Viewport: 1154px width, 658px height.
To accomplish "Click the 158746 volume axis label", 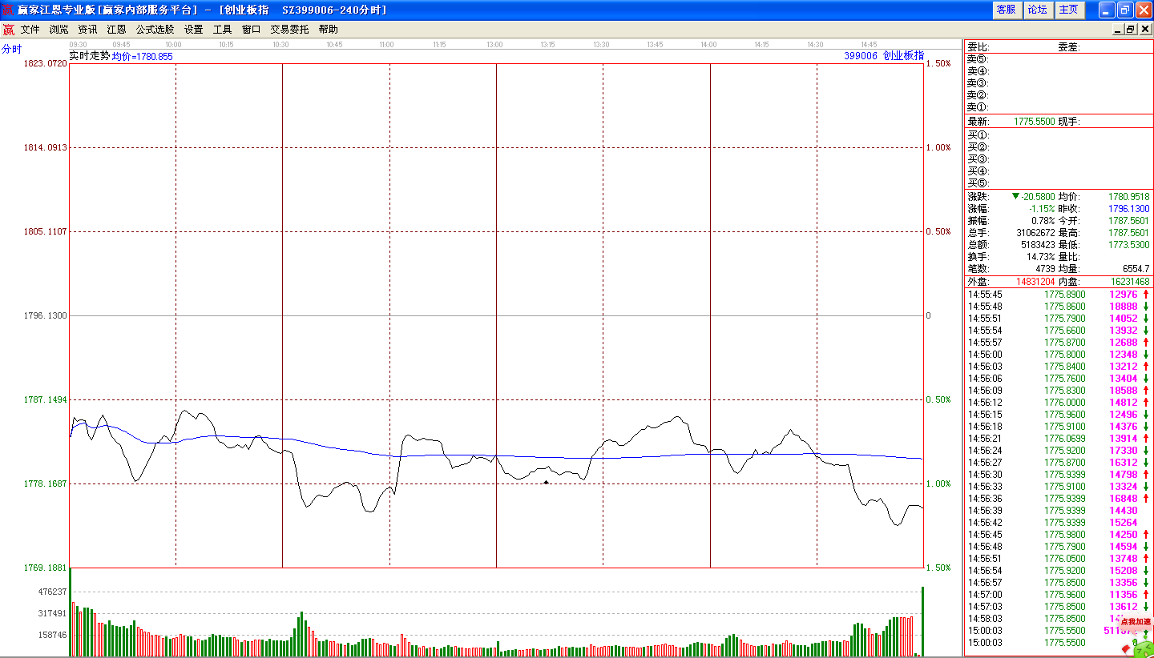I will tap(51, 635).
